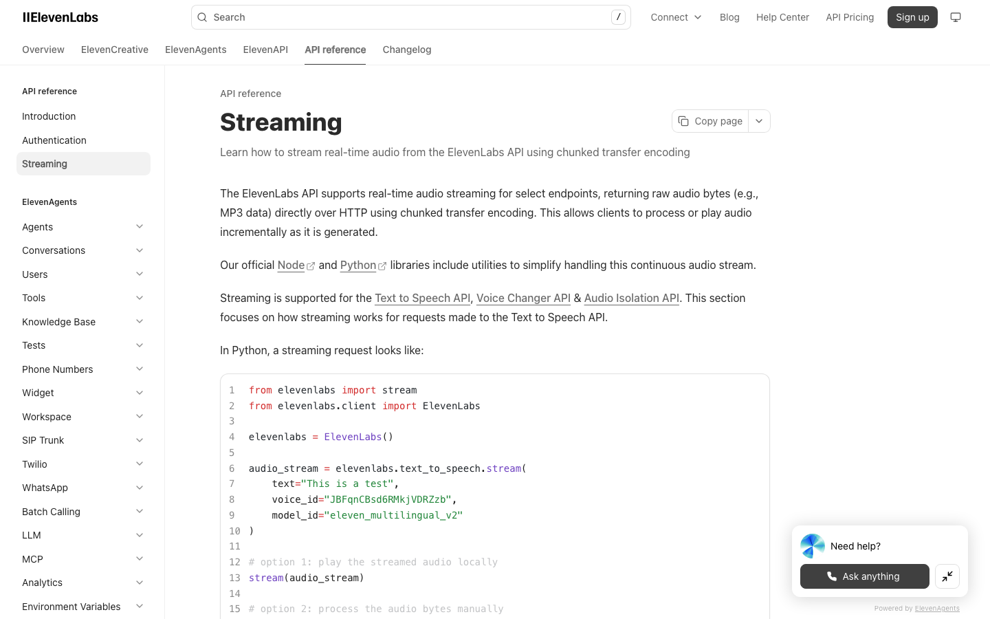Expand the WhatsApp section chevron

pos(140,488)
